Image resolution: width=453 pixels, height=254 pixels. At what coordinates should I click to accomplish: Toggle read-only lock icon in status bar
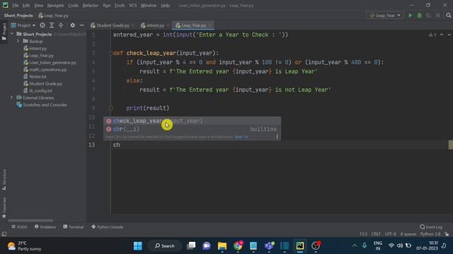coord(447,234)
